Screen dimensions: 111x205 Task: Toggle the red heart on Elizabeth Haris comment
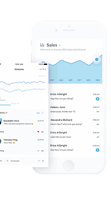click(38, 132)
